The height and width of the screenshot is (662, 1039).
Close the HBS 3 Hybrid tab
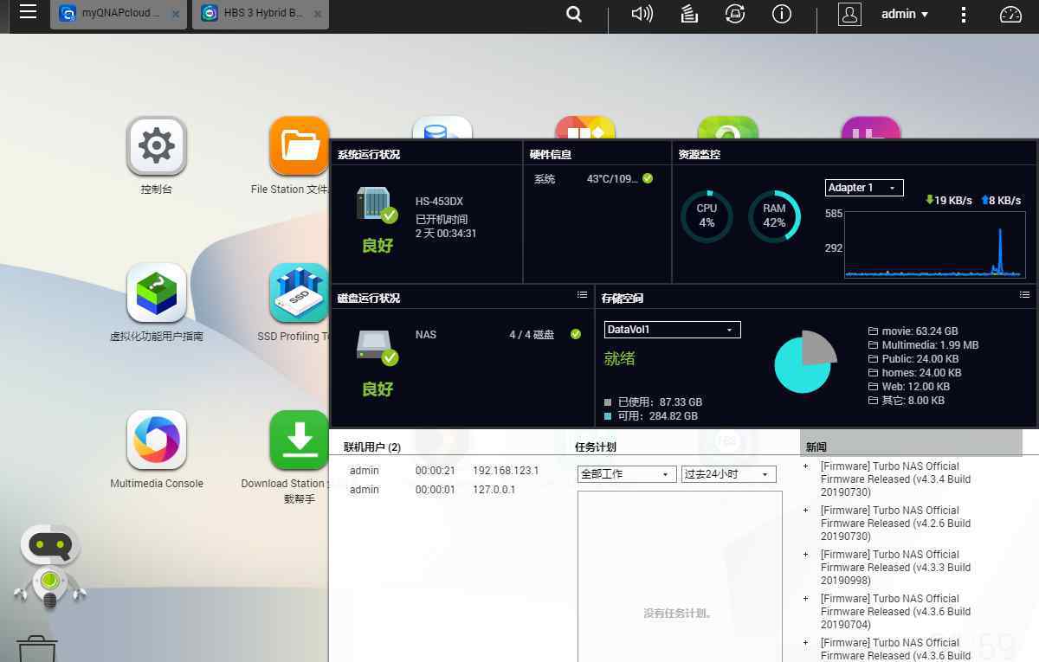[x=319, y=15]
